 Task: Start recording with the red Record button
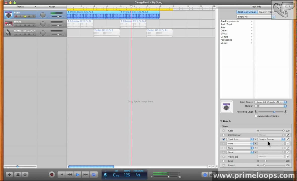tap(51, 174)
